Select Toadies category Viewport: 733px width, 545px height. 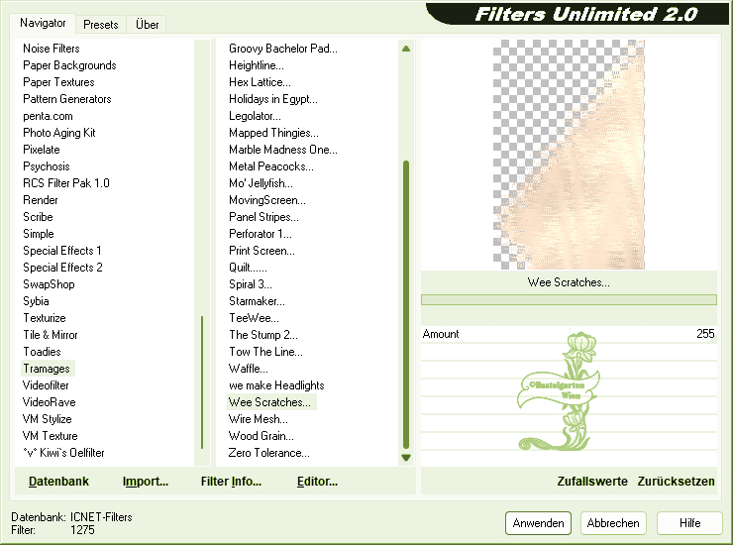coord(42,352)
